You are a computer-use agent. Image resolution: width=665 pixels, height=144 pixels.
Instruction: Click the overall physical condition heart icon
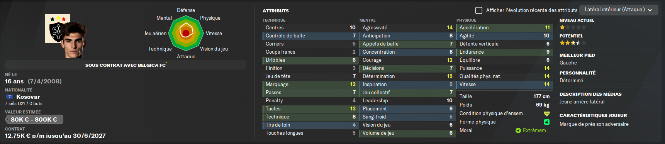pos(546,114)
